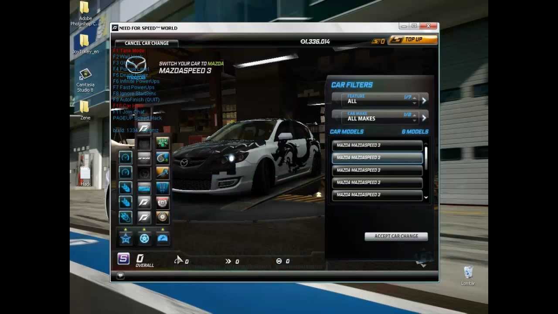
Task: Open the Lomtár recycle bin
Action: pyautogui.click(x=468, y=276)
